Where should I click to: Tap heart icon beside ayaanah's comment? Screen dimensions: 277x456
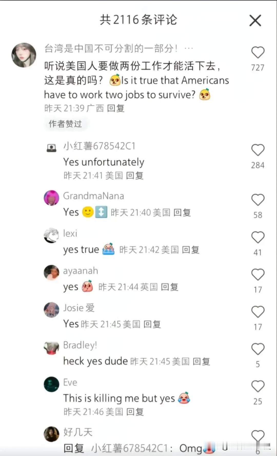pos(258,275)
